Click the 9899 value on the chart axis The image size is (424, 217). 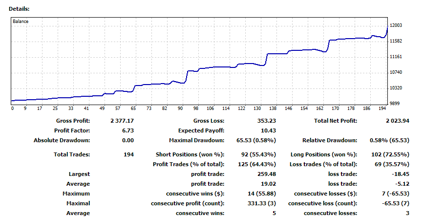pyautogui.click(x=396, y=104)
